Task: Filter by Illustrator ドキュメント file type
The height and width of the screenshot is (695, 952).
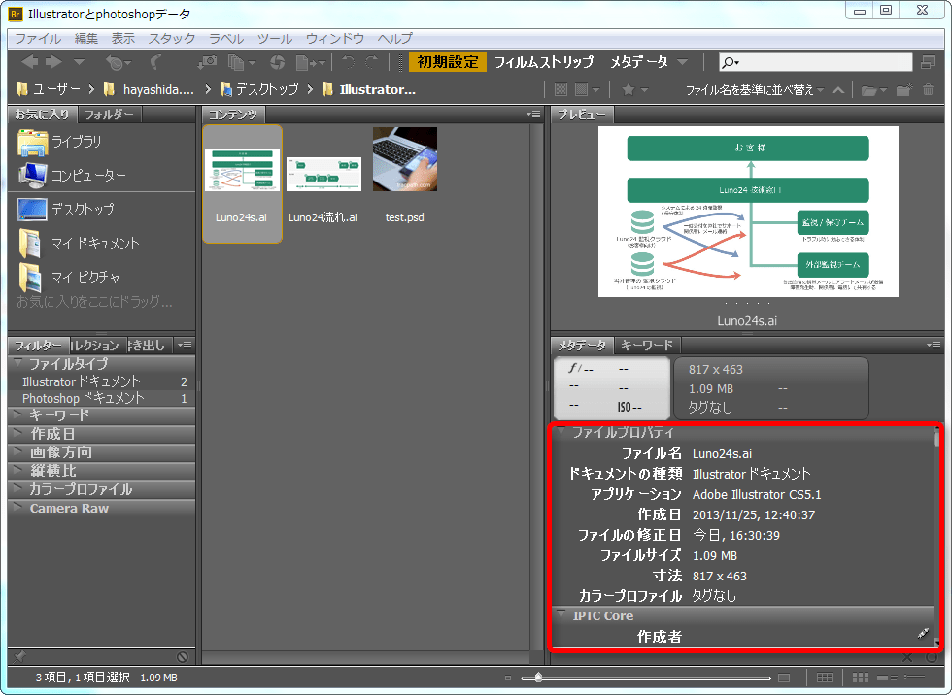Action: coord(101,381)
